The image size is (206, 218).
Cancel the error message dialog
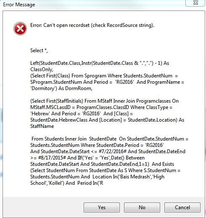[182, 207]
